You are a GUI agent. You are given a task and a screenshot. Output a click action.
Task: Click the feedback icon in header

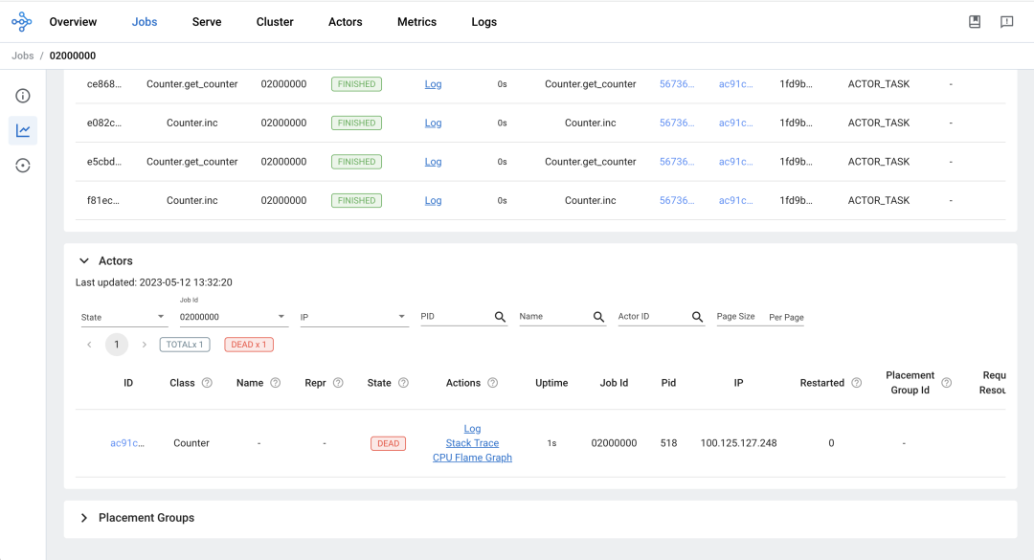1006,22
